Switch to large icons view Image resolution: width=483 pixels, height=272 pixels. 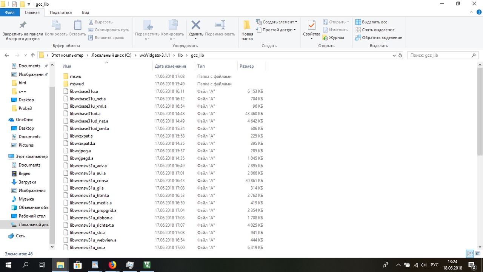(x=478, y=254)
